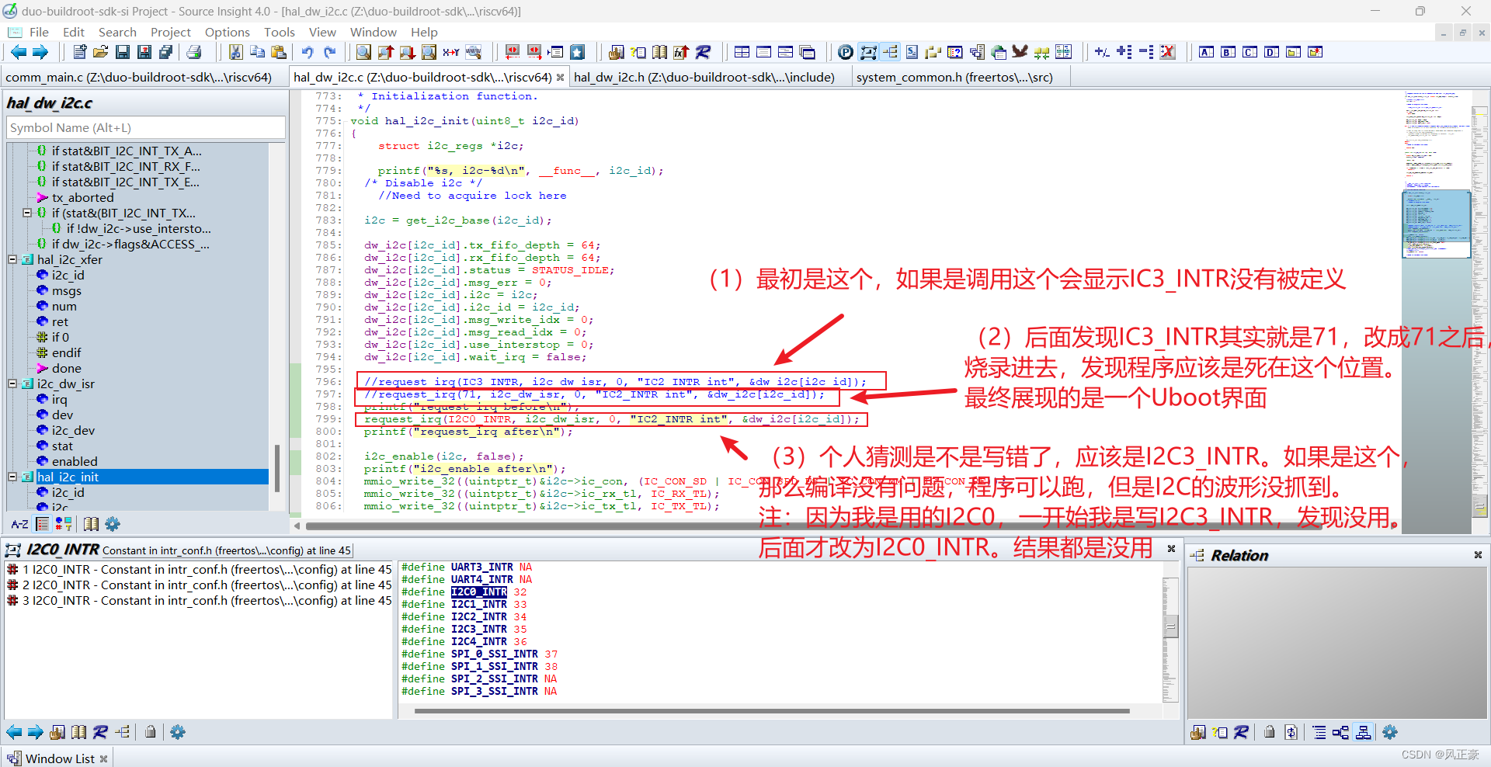Open the Window menu
Screen dimensions: 1491x767
(374, 32)
